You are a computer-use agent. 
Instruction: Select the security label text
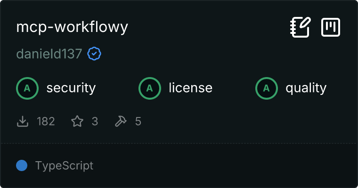71,88
